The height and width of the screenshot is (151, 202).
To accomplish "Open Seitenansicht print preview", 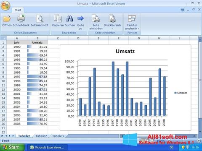I will click(x=40, y=21).
